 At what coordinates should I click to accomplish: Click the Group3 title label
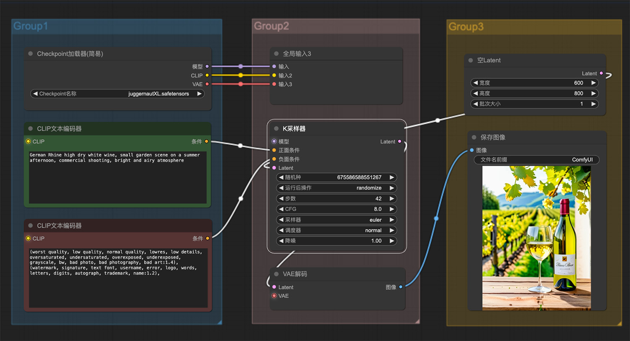466,27
